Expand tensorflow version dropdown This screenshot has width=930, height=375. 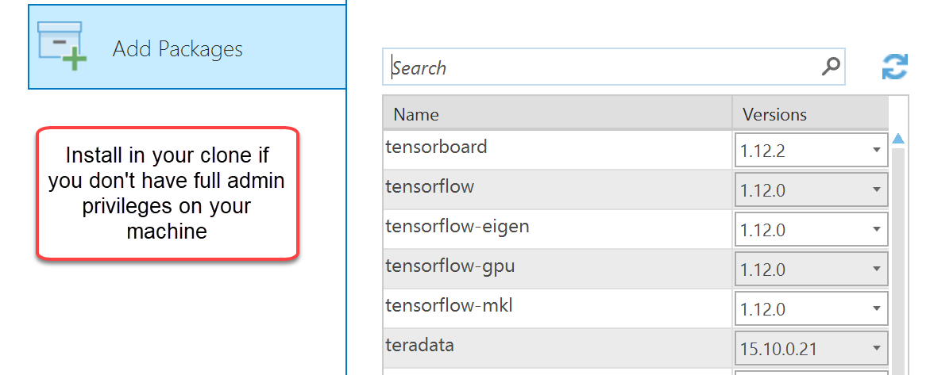point(876,189)
